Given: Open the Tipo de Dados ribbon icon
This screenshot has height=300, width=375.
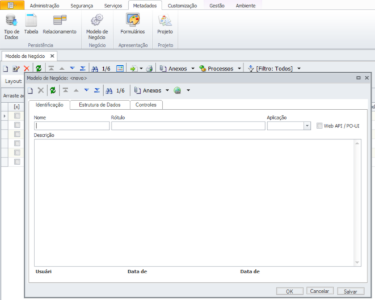Looking at the screenshot, I should (11, 26).
